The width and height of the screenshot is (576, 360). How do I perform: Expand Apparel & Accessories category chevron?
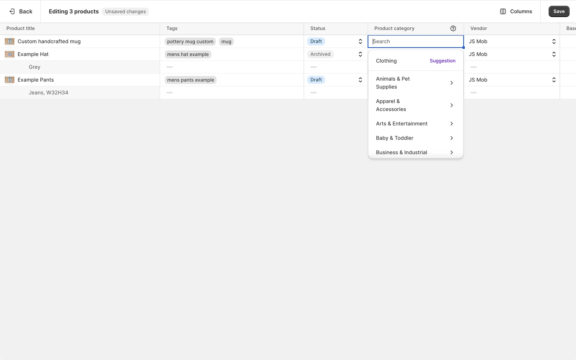click(451, 105)
